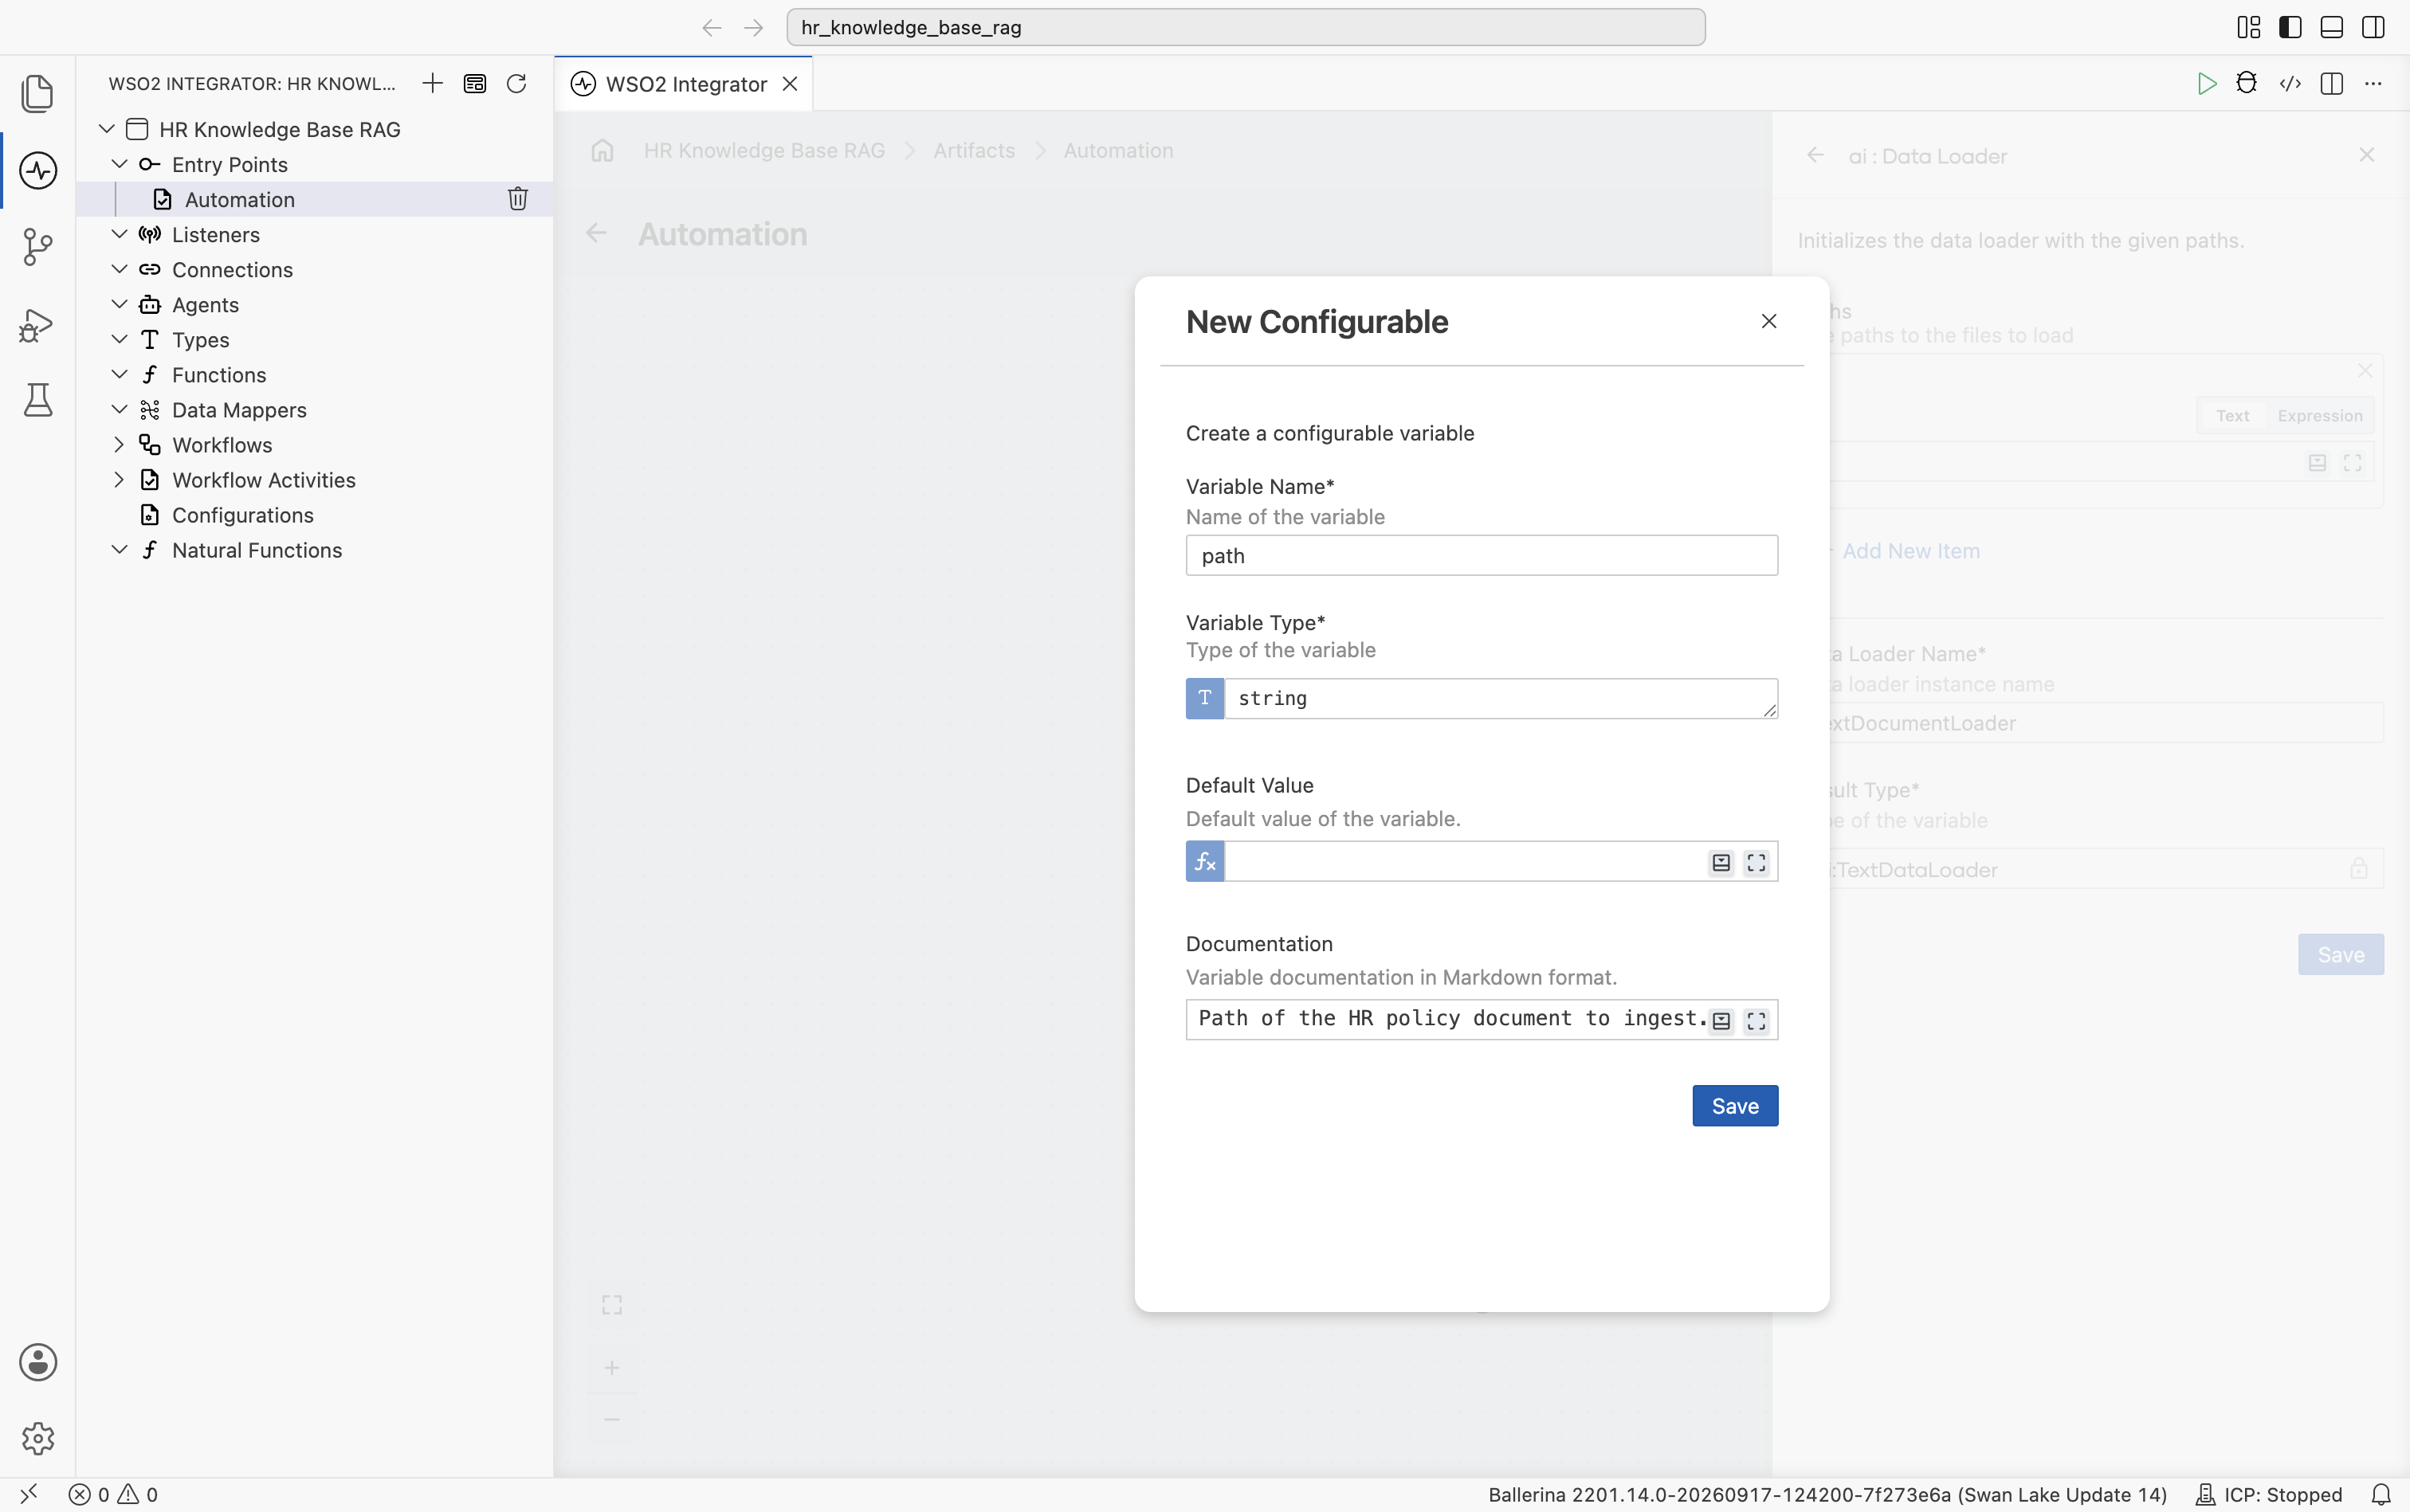Save the new configurable variable
The width and height of the screenshot is (2410, 1512).
click(1735, 1106)
